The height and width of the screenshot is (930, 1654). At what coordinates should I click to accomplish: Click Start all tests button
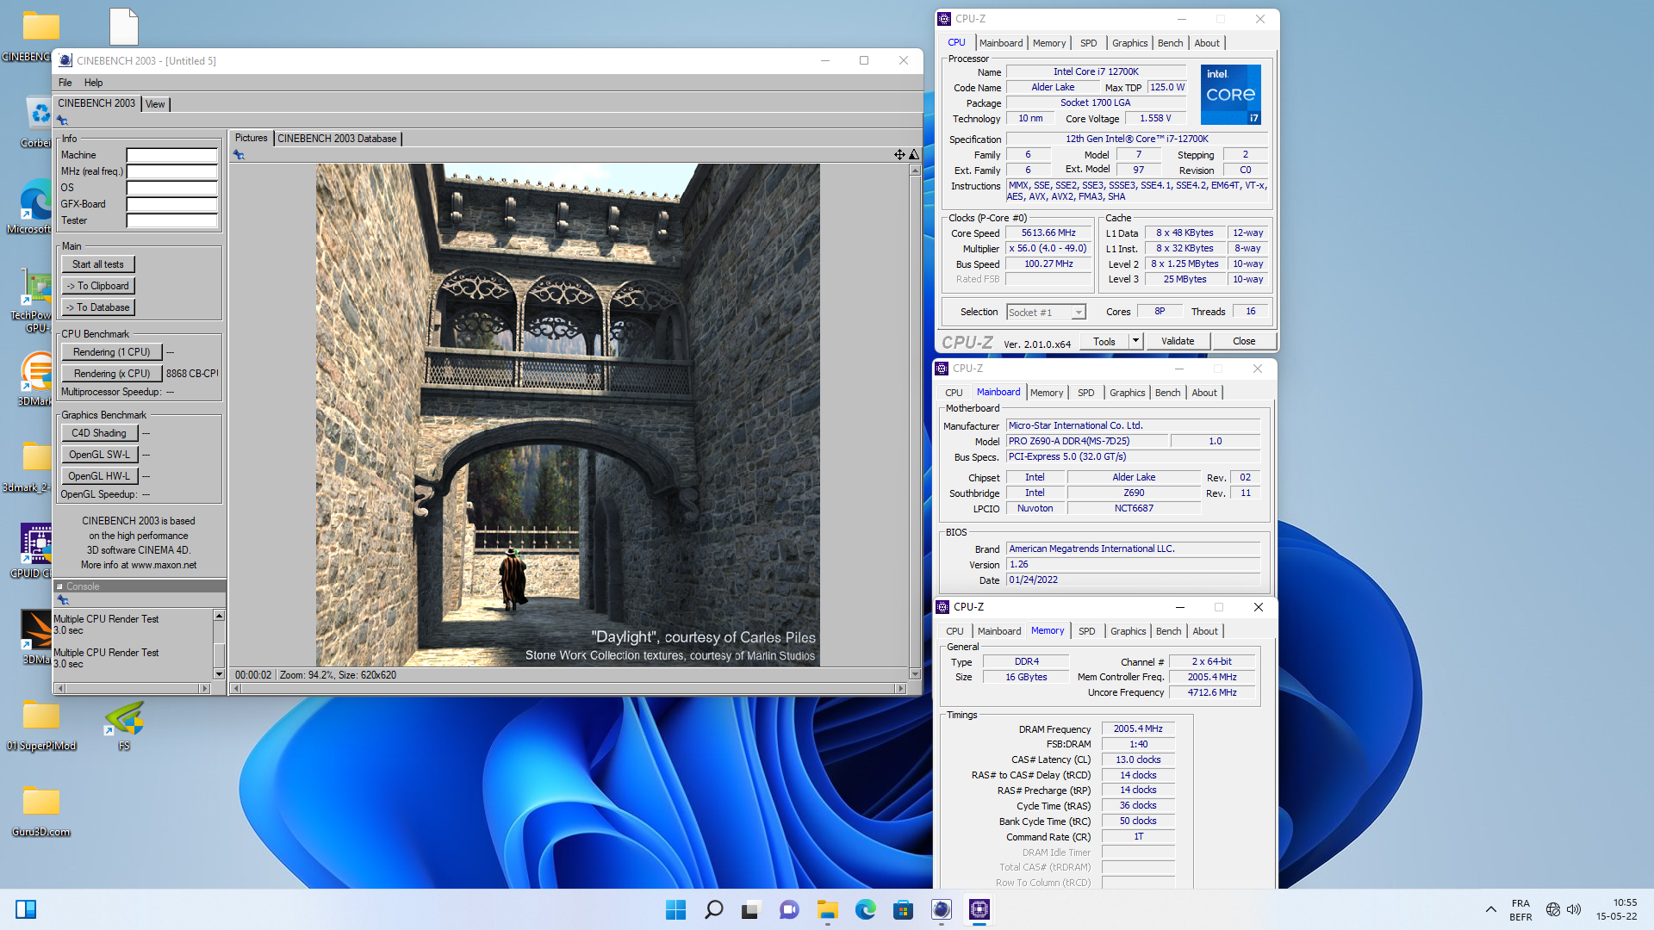97,264
